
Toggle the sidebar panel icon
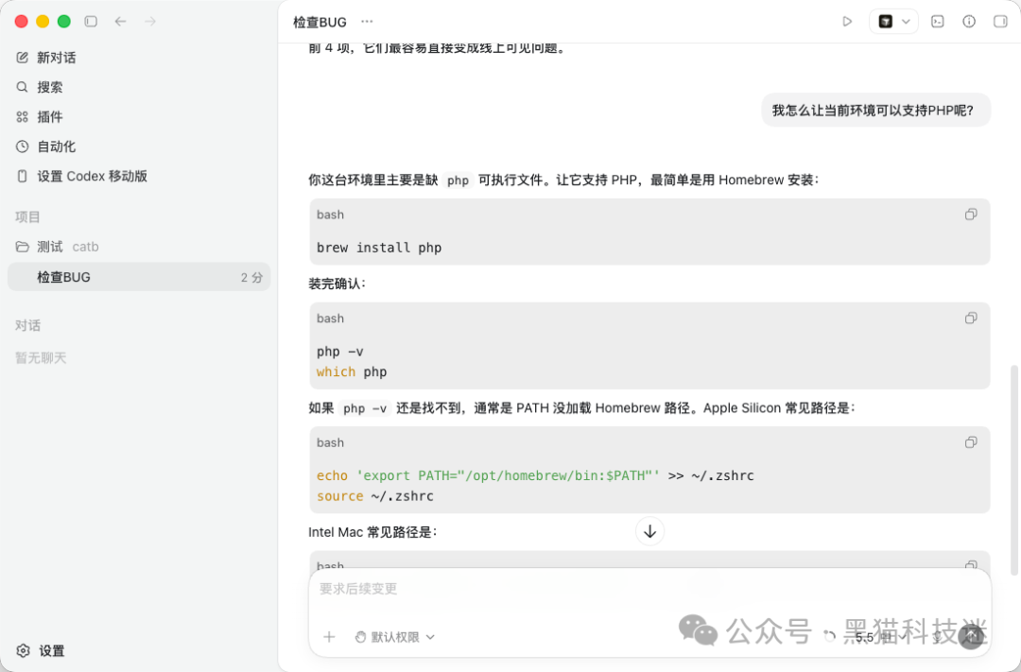91,22
